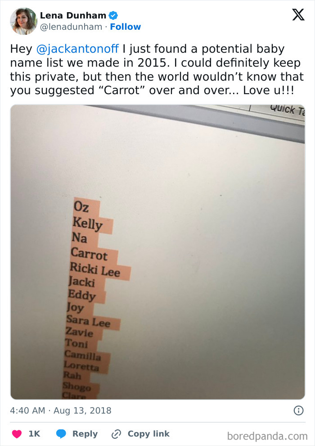Click the chain icon next to Copy link
Viewport: 315px width, 446px height.
point(116,434)
